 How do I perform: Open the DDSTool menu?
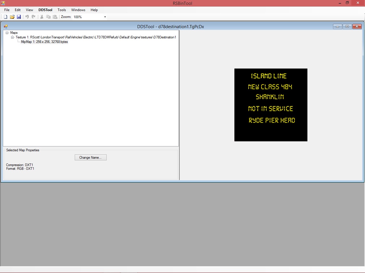point(45,10)
